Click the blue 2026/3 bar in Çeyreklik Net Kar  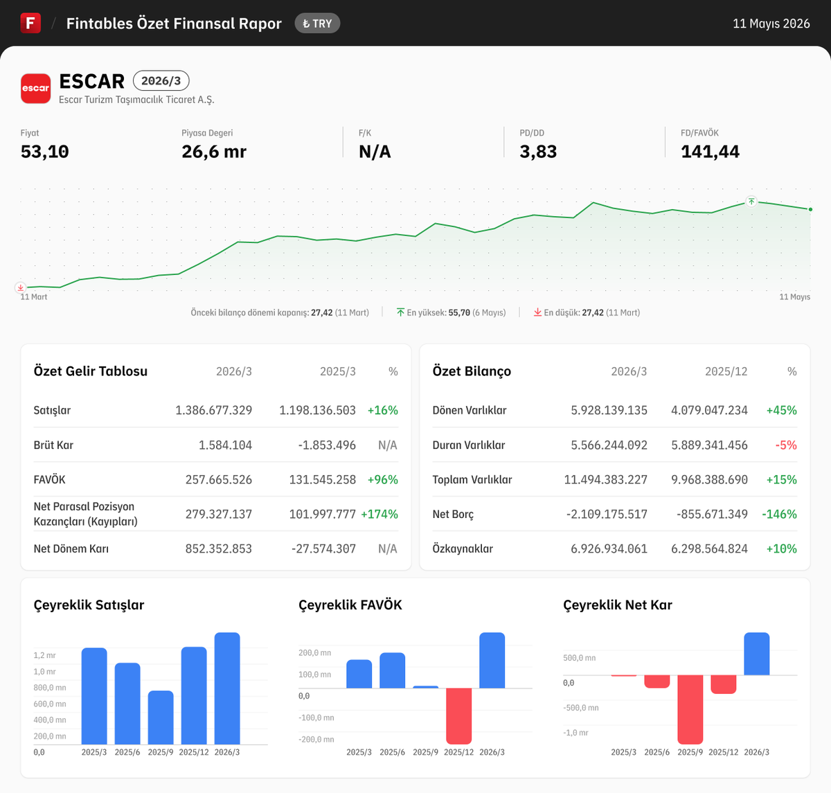point(756,653)
